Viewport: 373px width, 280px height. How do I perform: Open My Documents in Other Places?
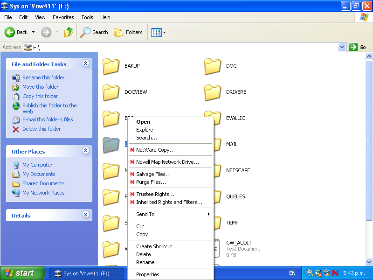point(39,174)
